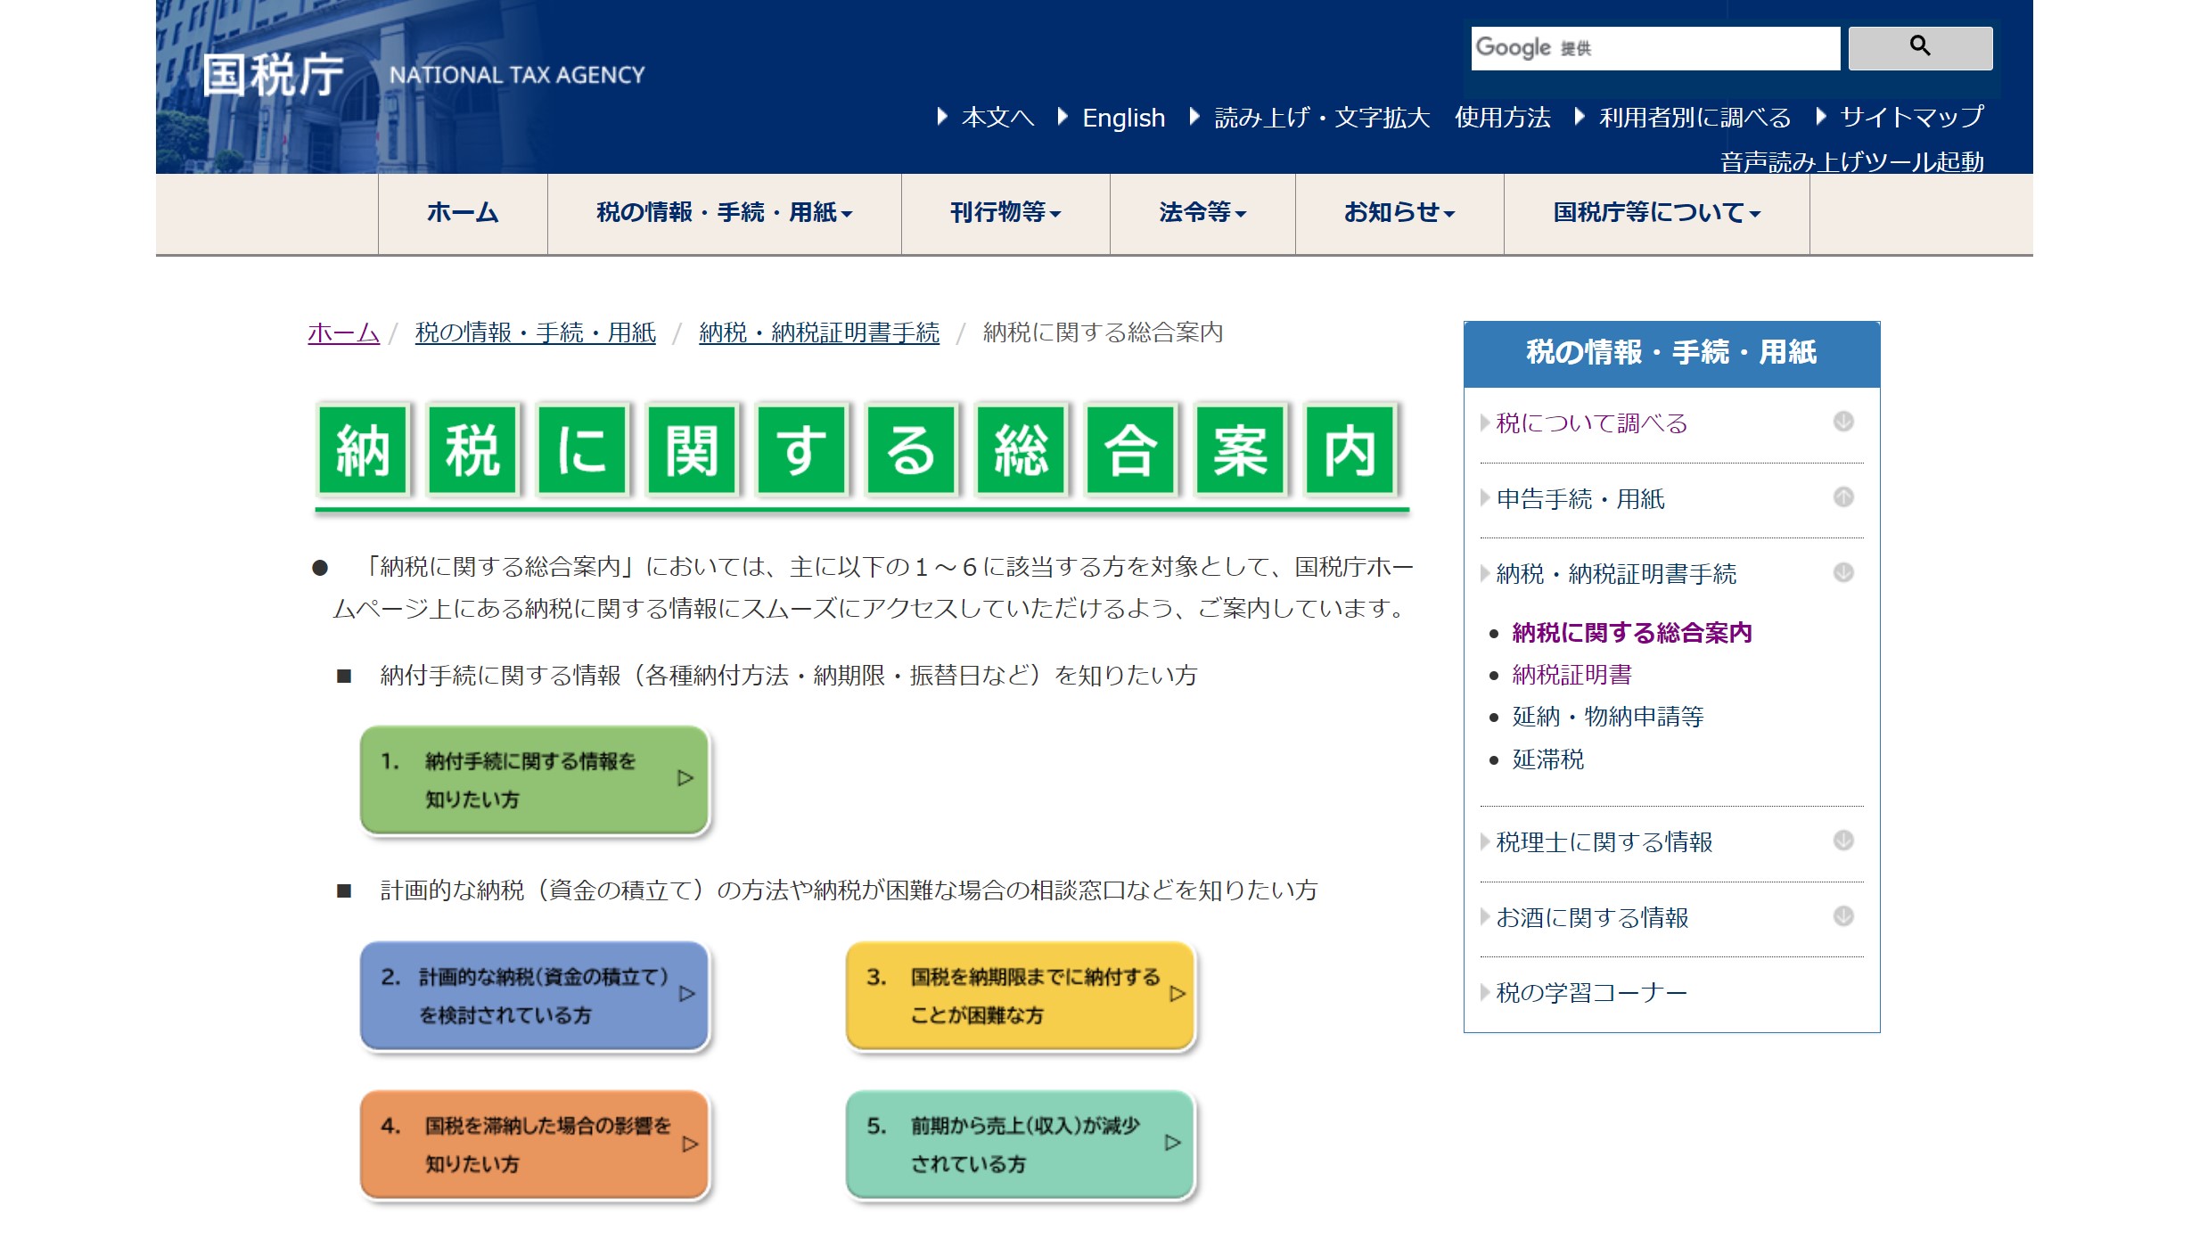
Task: Expand the 刊行物等 navigation dropdown
Action: [1005, 213]
